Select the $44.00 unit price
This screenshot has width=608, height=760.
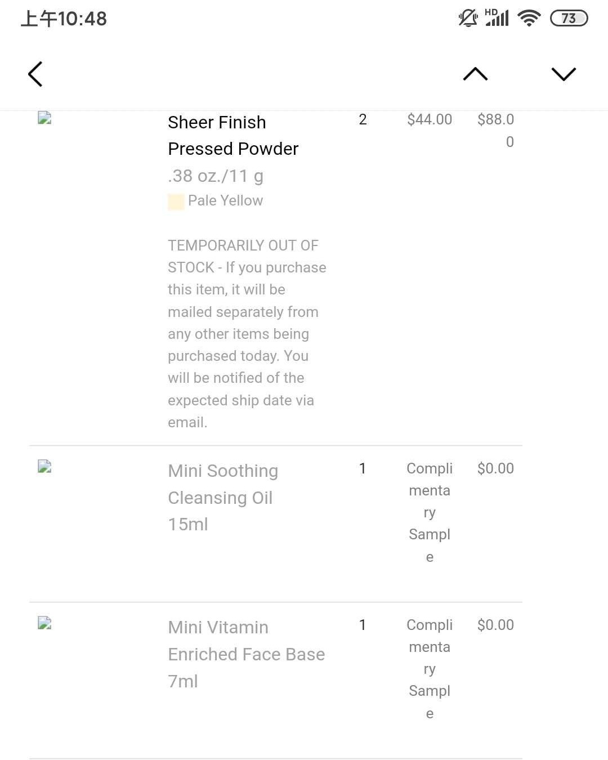(x=430, y=119)
